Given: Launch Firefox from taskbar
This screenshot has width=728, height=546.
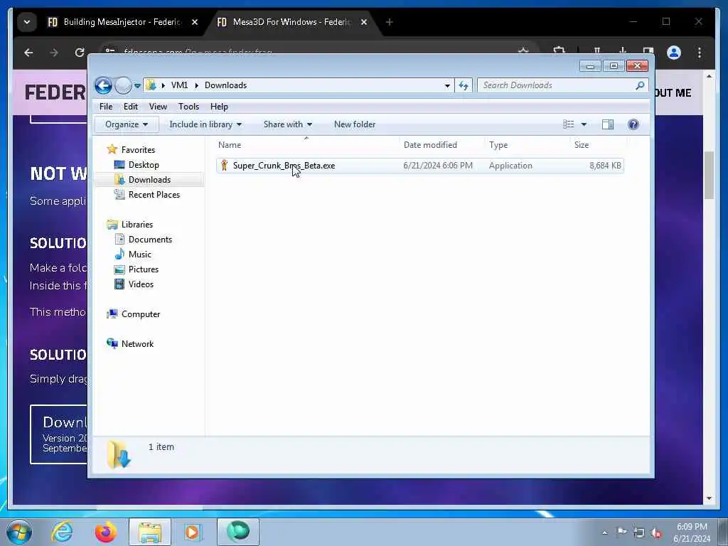Looking at the screenshot, I should coord(106,532).
